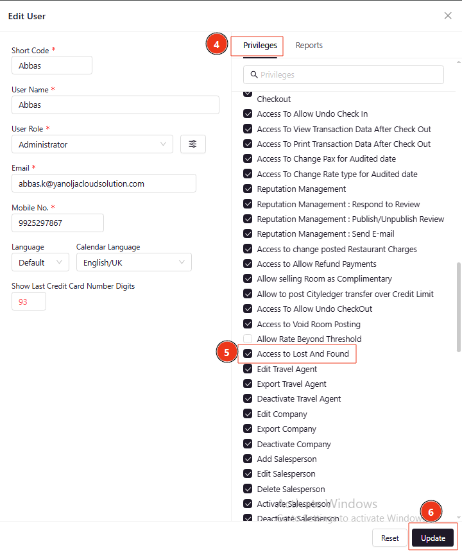Toggle Reputation Management : Publish/Unpublish Review

click(x=248, y=219)
